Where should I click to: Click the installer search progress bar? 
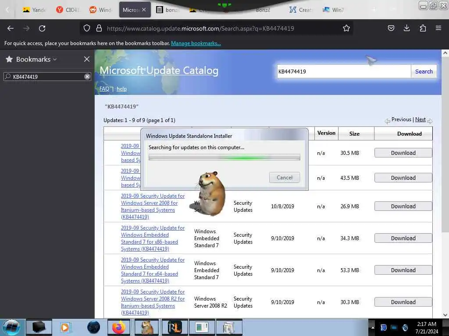224,157
